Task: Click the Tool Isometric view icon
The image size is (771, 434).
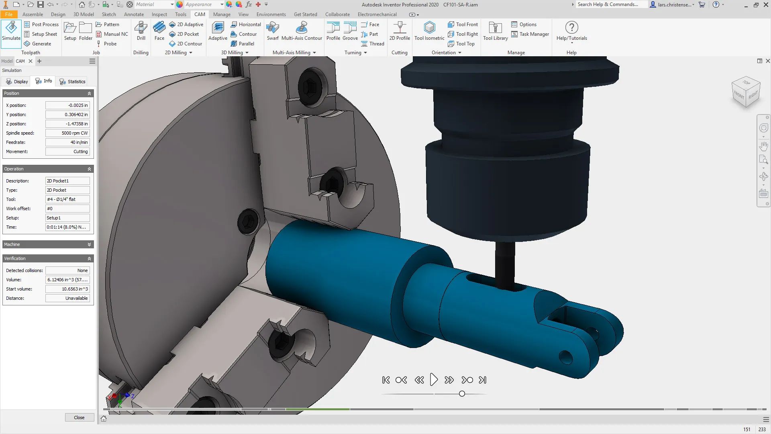Action: click(429, 32)
